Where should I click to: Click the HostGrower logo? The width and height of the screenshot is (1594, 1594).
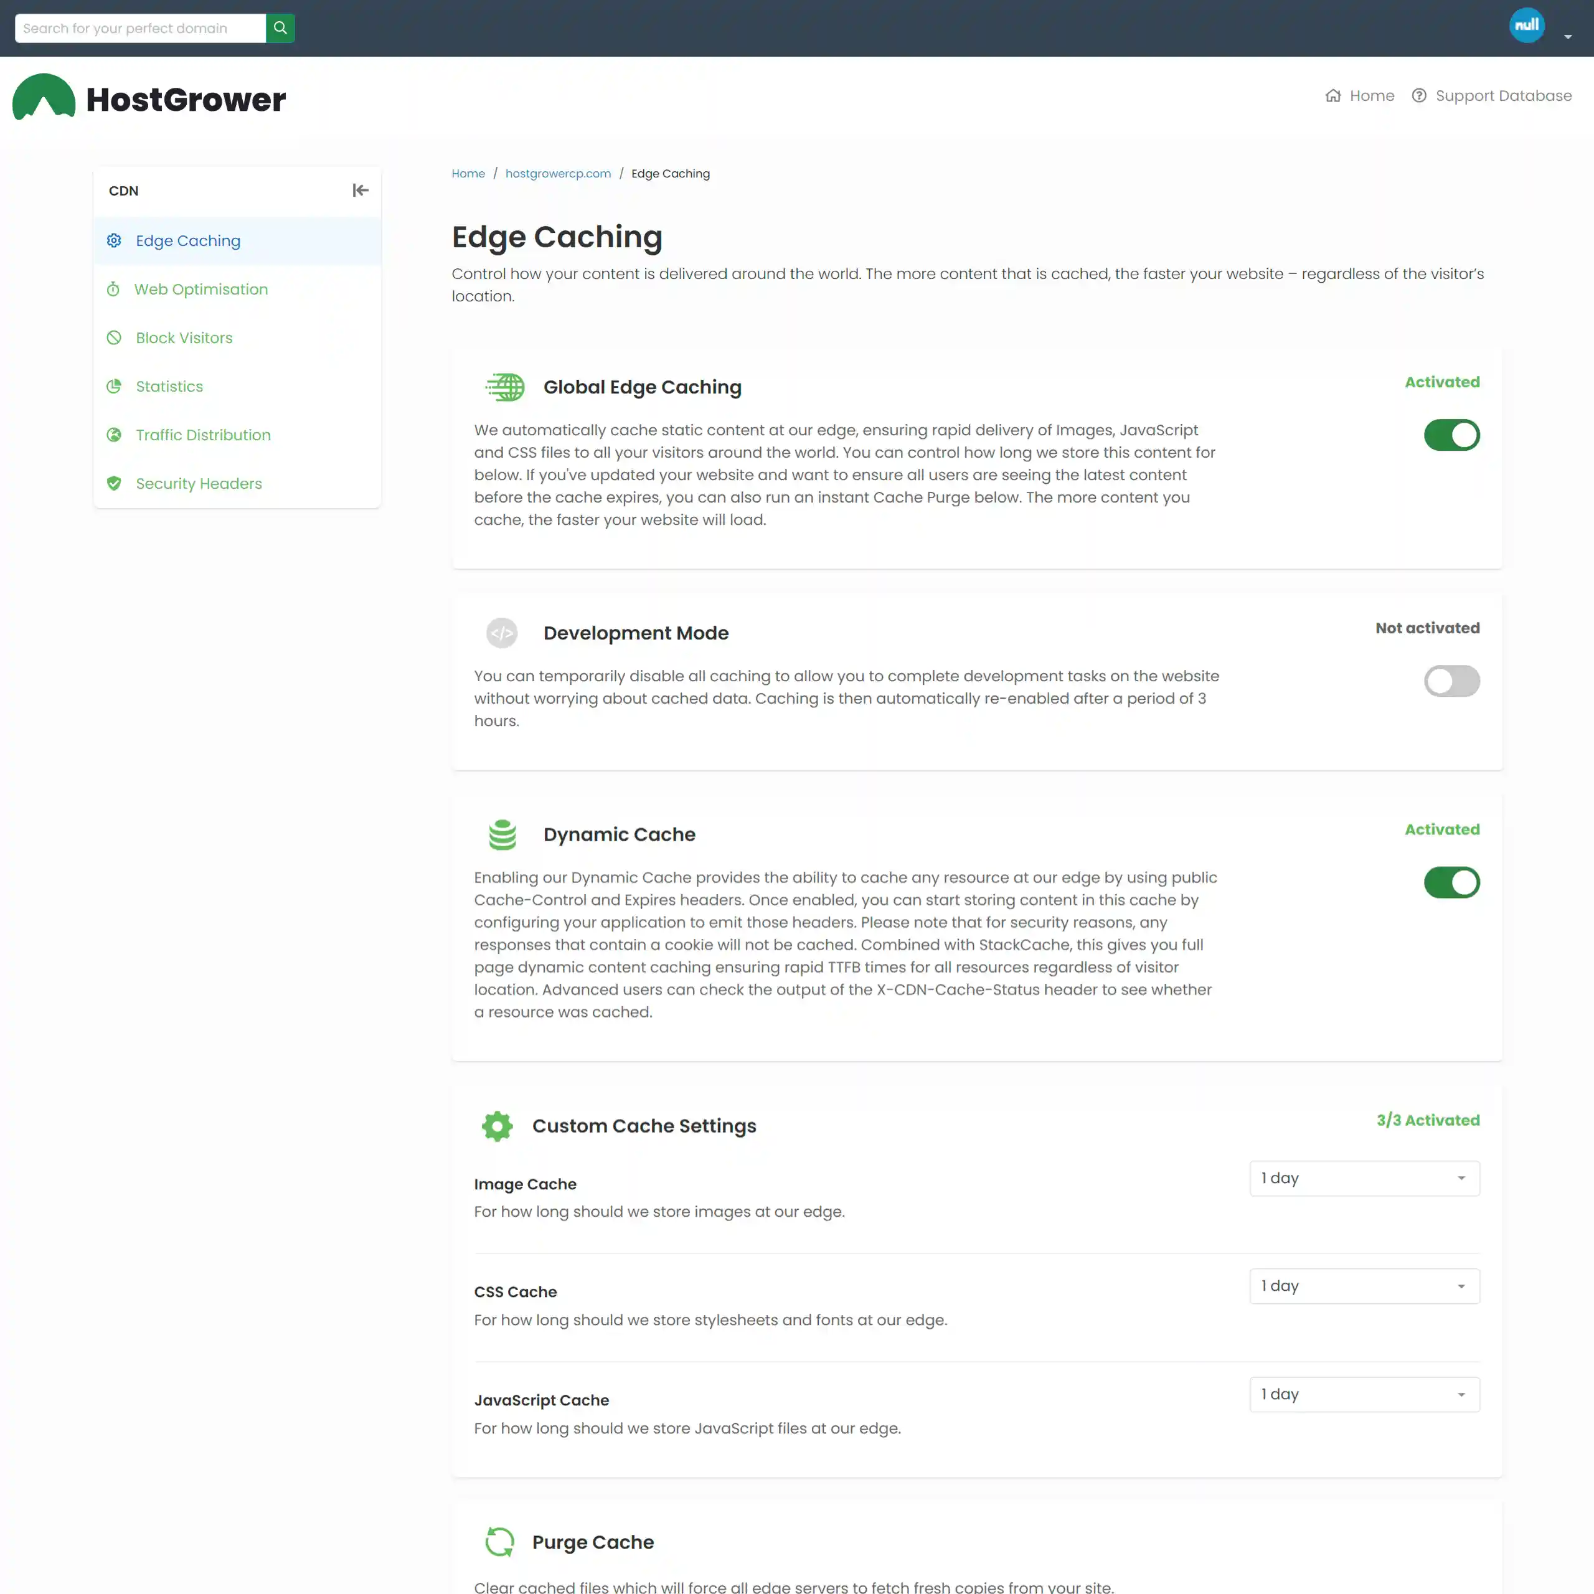point(149,98)
